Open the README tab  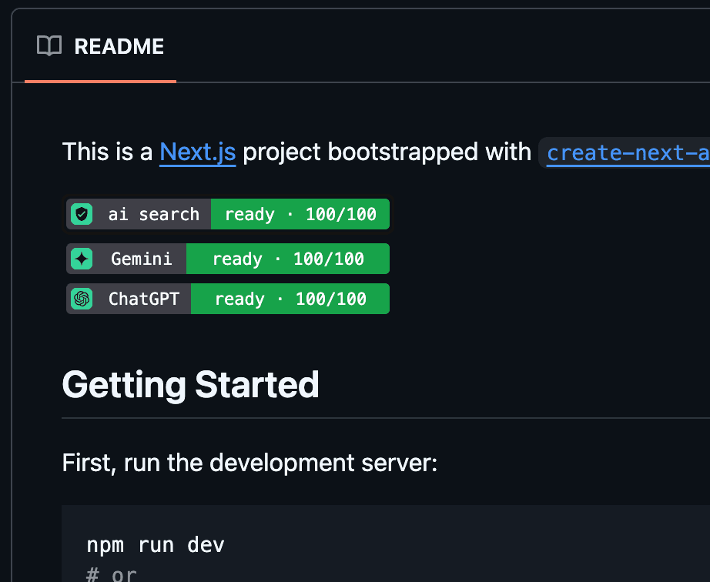pos(100,46)
